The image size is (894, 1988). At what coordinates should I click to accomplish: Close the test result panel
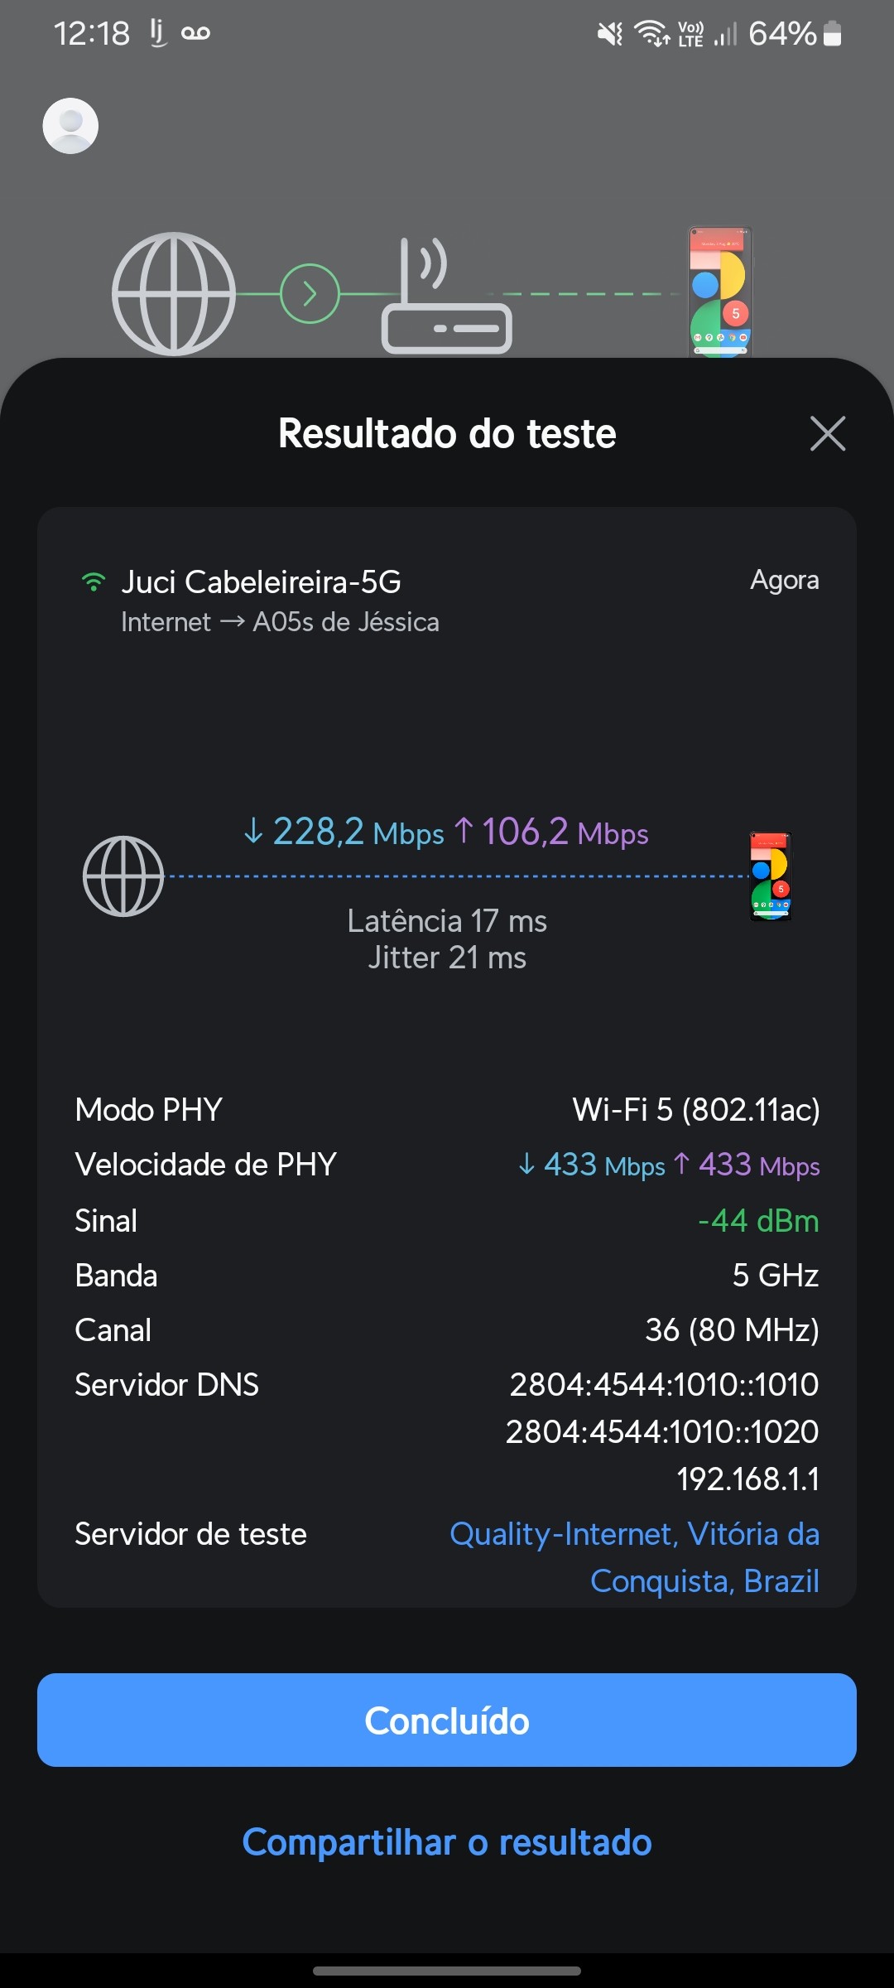click(x=827, y=433)
